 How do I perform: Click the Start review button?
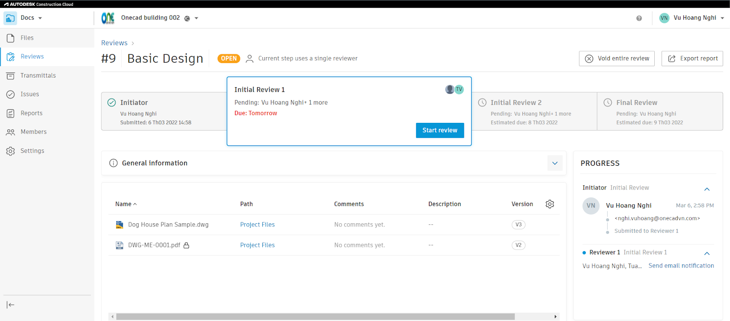click(x=440, y=130)
